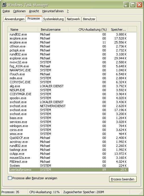Viewport: 144px width, 196px height.
Task: Select the spoolsv.exe process
Action: point(69,98)
